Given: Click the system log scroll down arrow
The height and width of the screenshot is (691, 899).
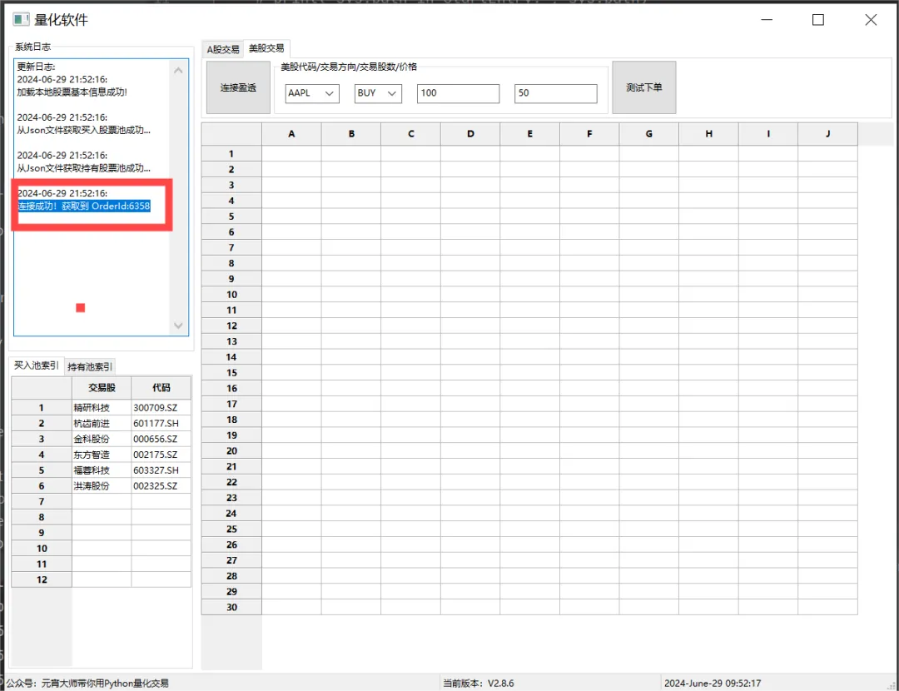Looking at the screenshot, I should click(178, 326).
